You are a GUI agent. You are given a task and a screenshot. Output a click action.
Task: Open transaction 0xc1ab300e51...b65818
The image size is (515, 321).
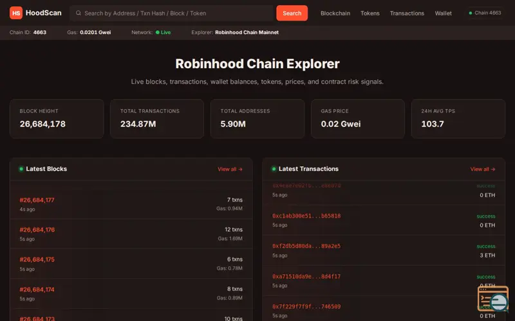pyautogui.click(x=306, y=216)
